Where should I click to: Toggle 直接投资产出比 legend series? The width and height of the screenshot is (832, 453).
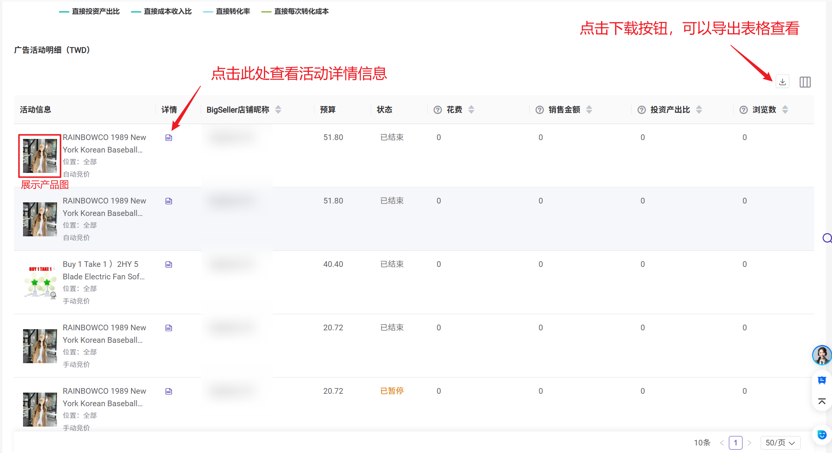pyautogui.click(x=90, y=11)
